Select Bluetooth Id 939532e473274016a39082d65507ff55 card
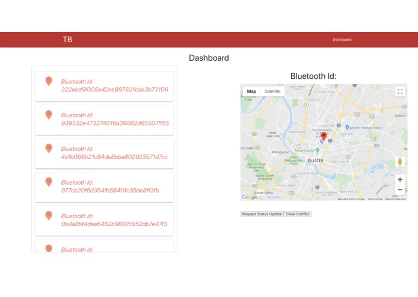 [105, 120]
